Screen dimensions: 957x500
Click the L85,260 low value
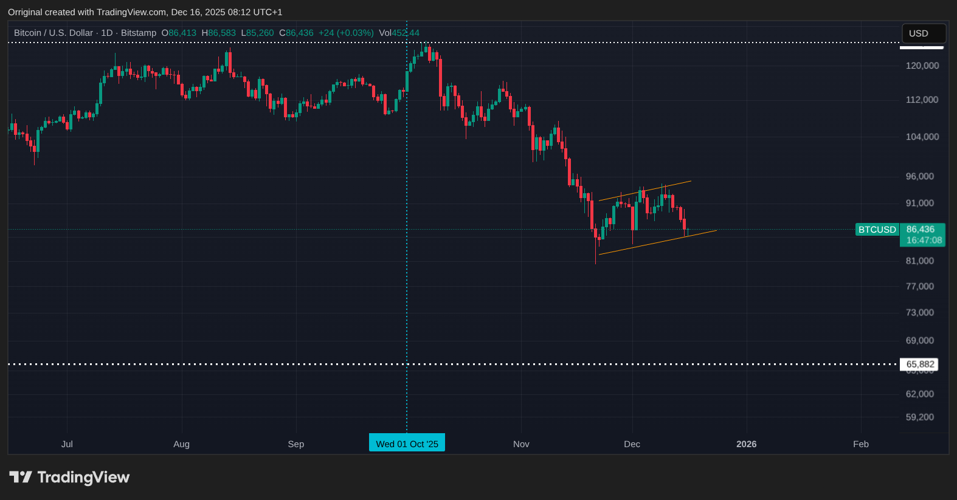pos(258,33)
